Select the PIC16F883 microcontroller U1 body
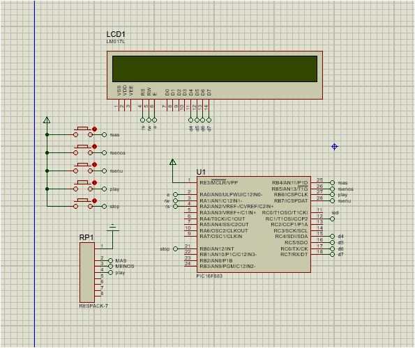 click(x=254, y=224)
